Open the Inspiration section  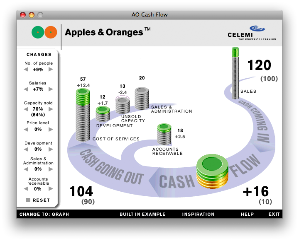coord(198,214)
